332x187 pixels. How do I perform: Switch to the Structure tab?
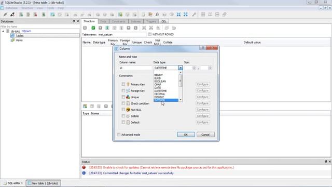(89, 21)
